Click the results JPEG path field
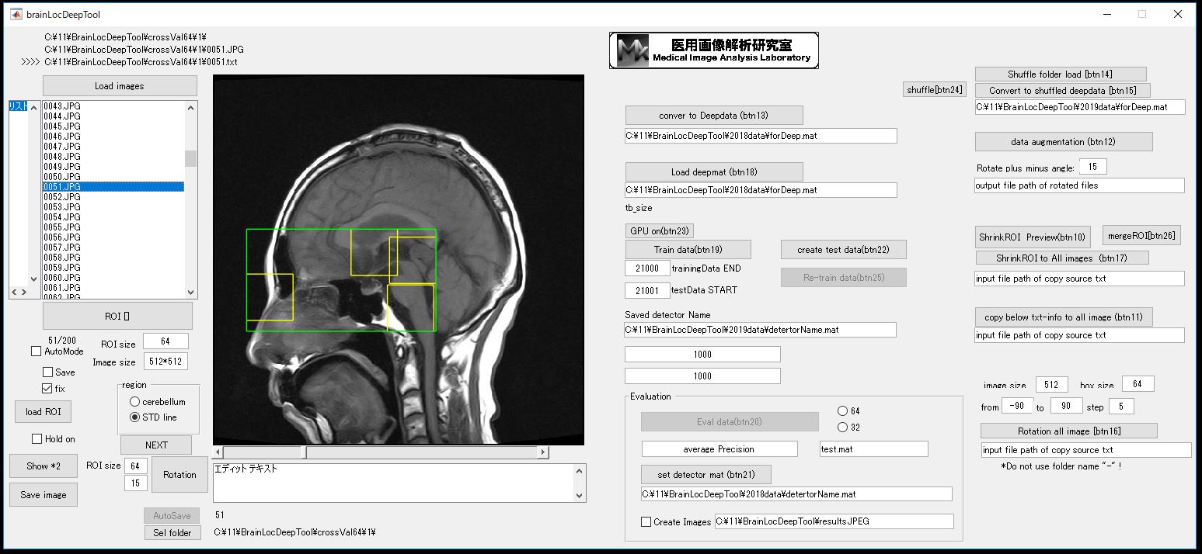The image size is (1202, 554). pos(834,521)
